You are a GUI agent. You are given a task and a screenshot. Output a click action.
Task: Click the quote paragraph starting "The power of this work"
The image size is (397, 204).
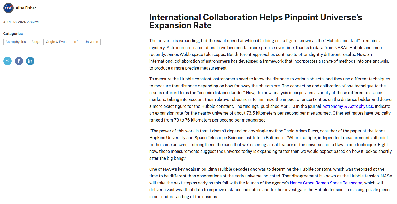coord(269,145)
